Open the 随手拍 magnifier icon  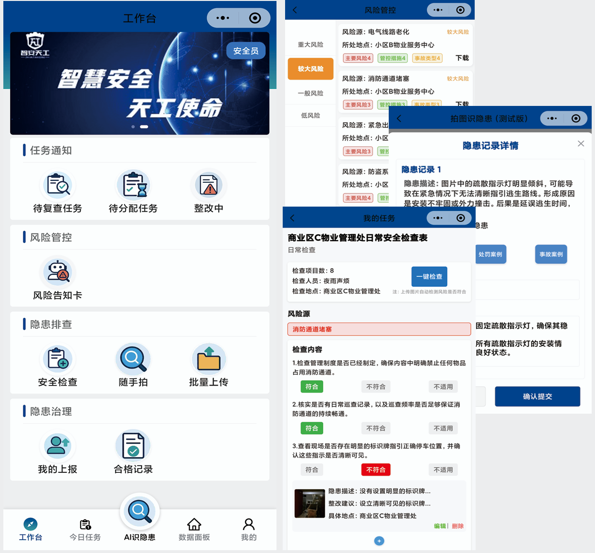(133, 359)
